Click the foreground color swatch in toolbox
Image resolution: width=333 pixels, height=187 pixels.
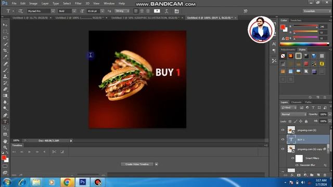coord(4,157)
